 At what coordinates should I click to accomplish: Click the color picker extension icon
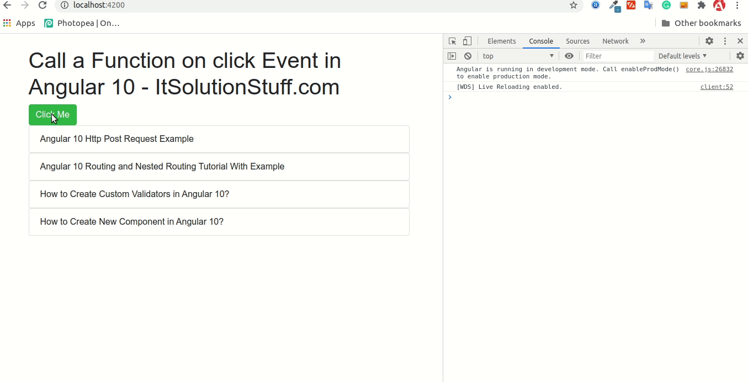(614, 6)
